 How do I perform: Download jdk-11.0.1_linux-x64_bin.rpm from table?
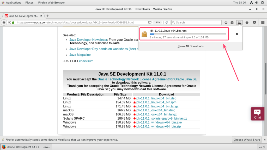156,102
